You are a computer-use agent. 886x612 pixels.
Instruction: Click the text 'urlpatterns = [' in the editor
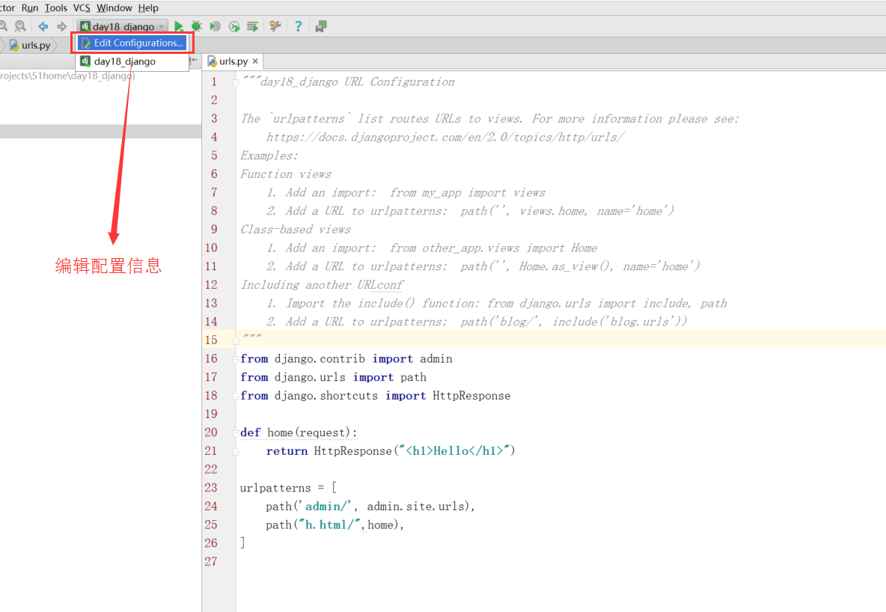click(x=288, y=488)
